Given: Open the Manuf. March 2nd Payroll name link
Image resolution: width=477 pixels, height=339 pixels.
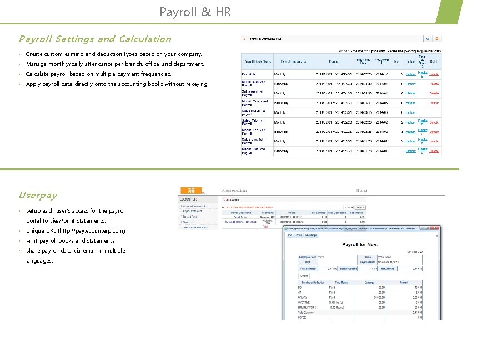Looking at the screenshot, I should tap(255, 103).
